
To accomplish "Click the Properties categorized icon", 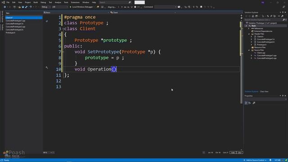I will click(246, 103).
